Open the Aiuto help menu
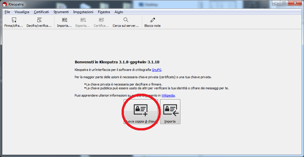 (x=119, y=12)
